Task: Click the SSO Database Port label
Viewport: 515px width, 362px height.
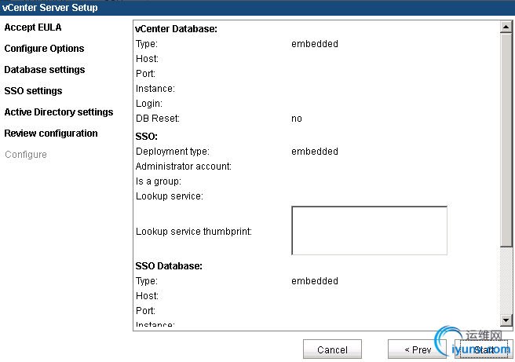Action: [x=145, y=311]
